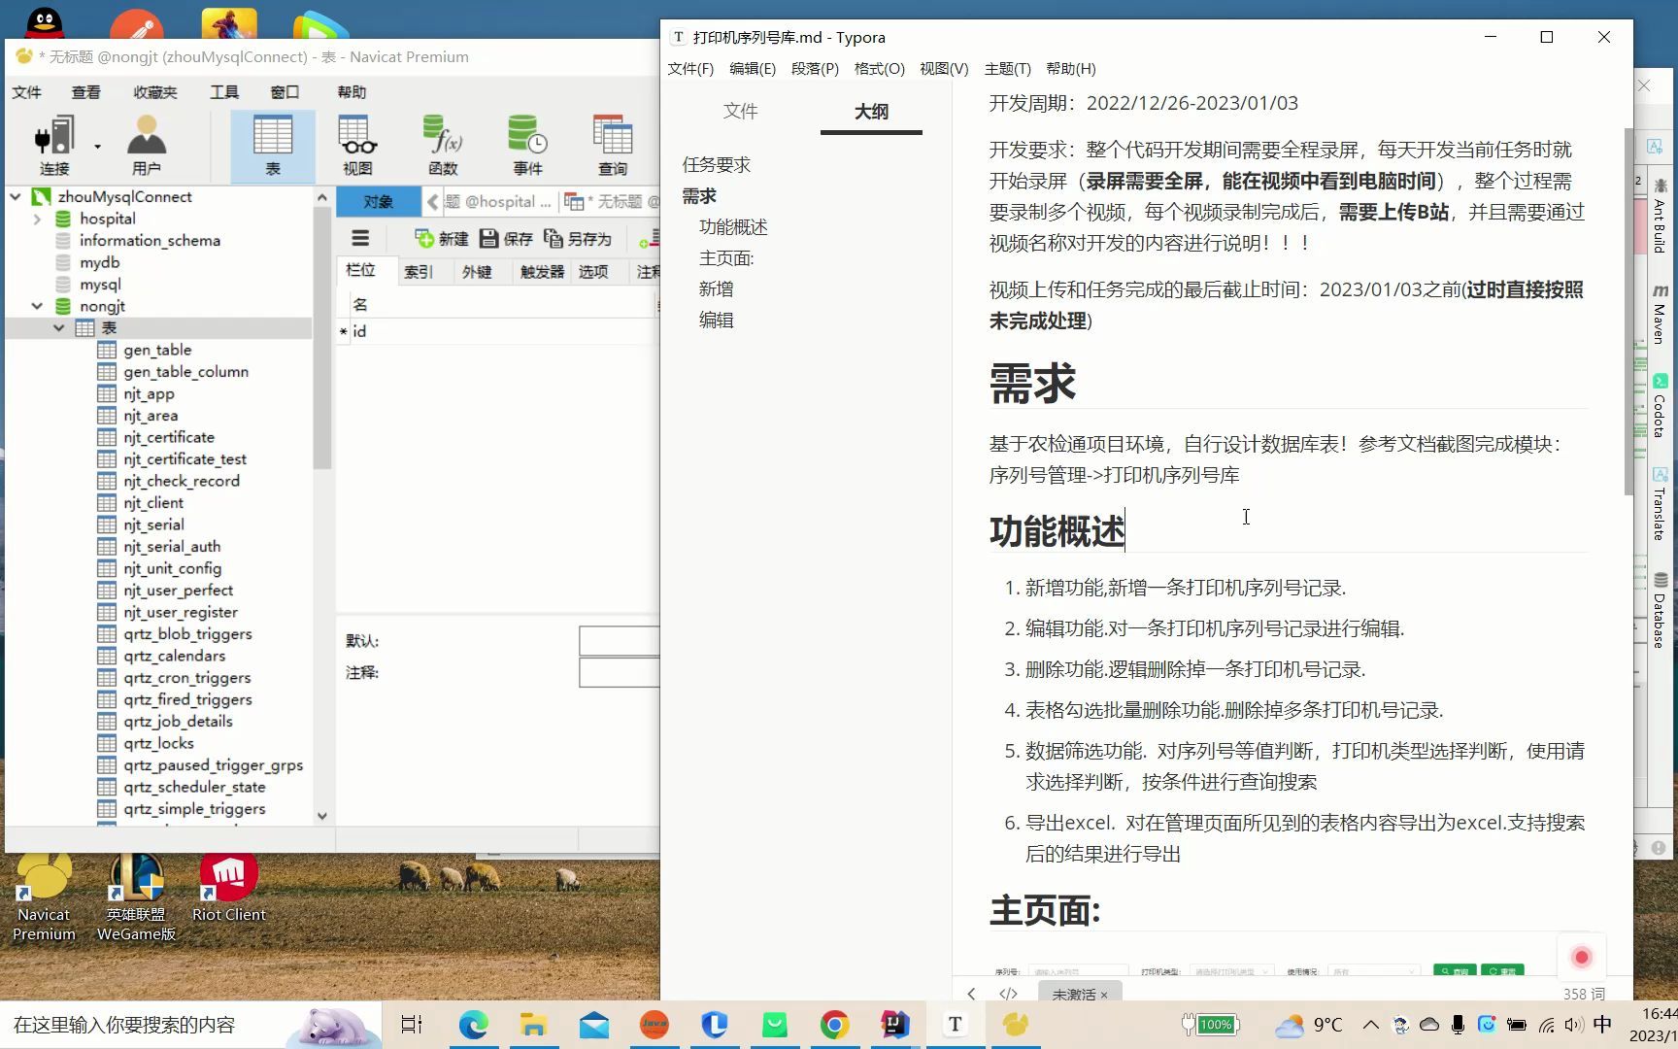Select the 表 (Tables) icon in Navicat toolbar
This screenshot has width=1678, height=1049.
(273, 144)
